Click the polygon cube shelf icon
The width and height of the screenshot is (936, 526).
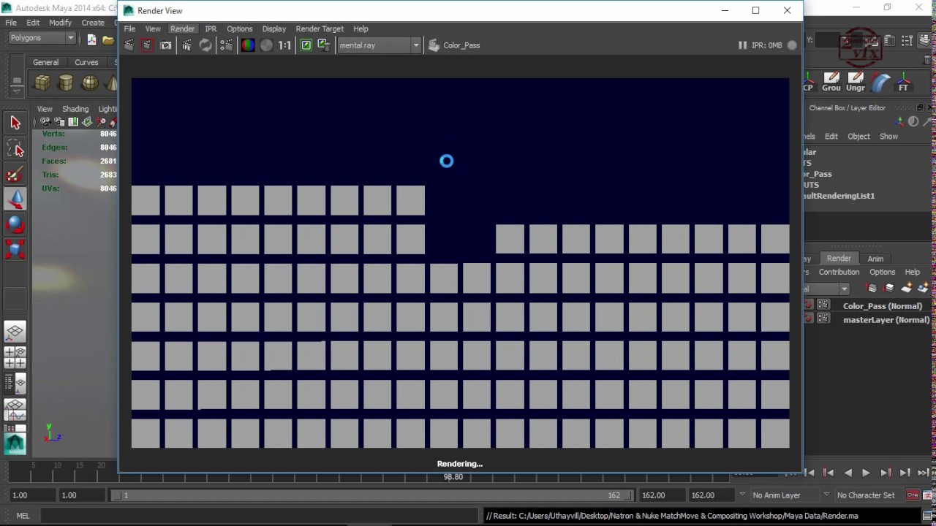(x=42, y=83)
